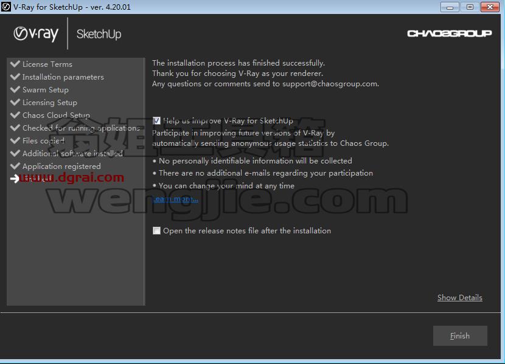
Task: Click the Finish button
Action: [460, 335]
